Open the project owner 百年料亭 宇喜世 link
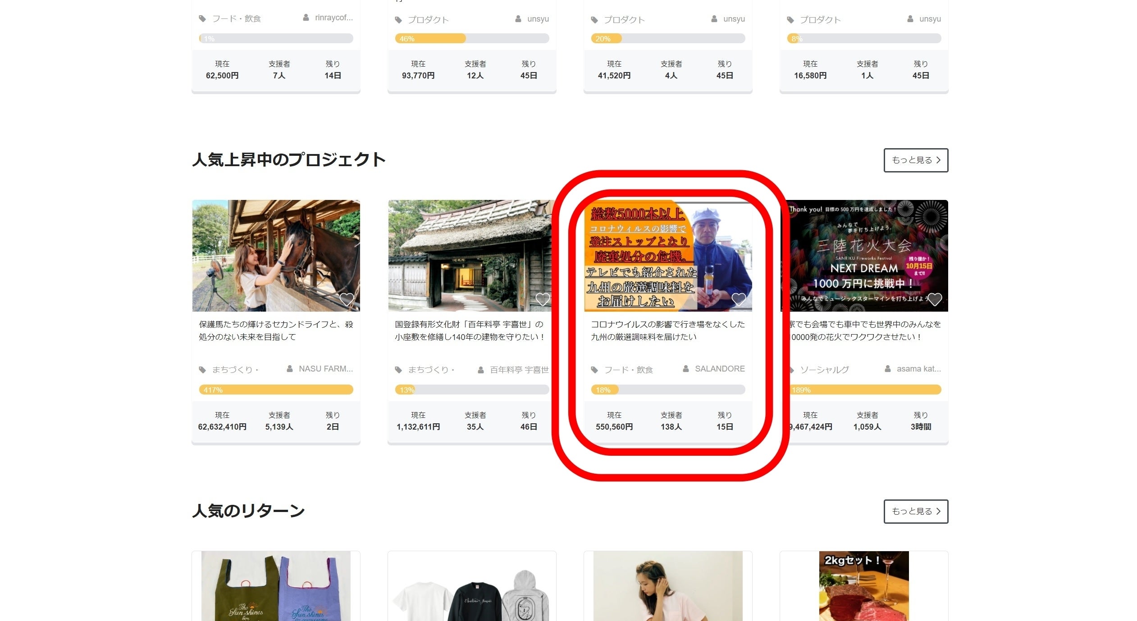This screenshot has width=1137, height=621. click(x=519, y=370)
